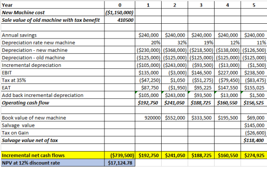Select incremental depreciation ($243,000)

(175, 65)
